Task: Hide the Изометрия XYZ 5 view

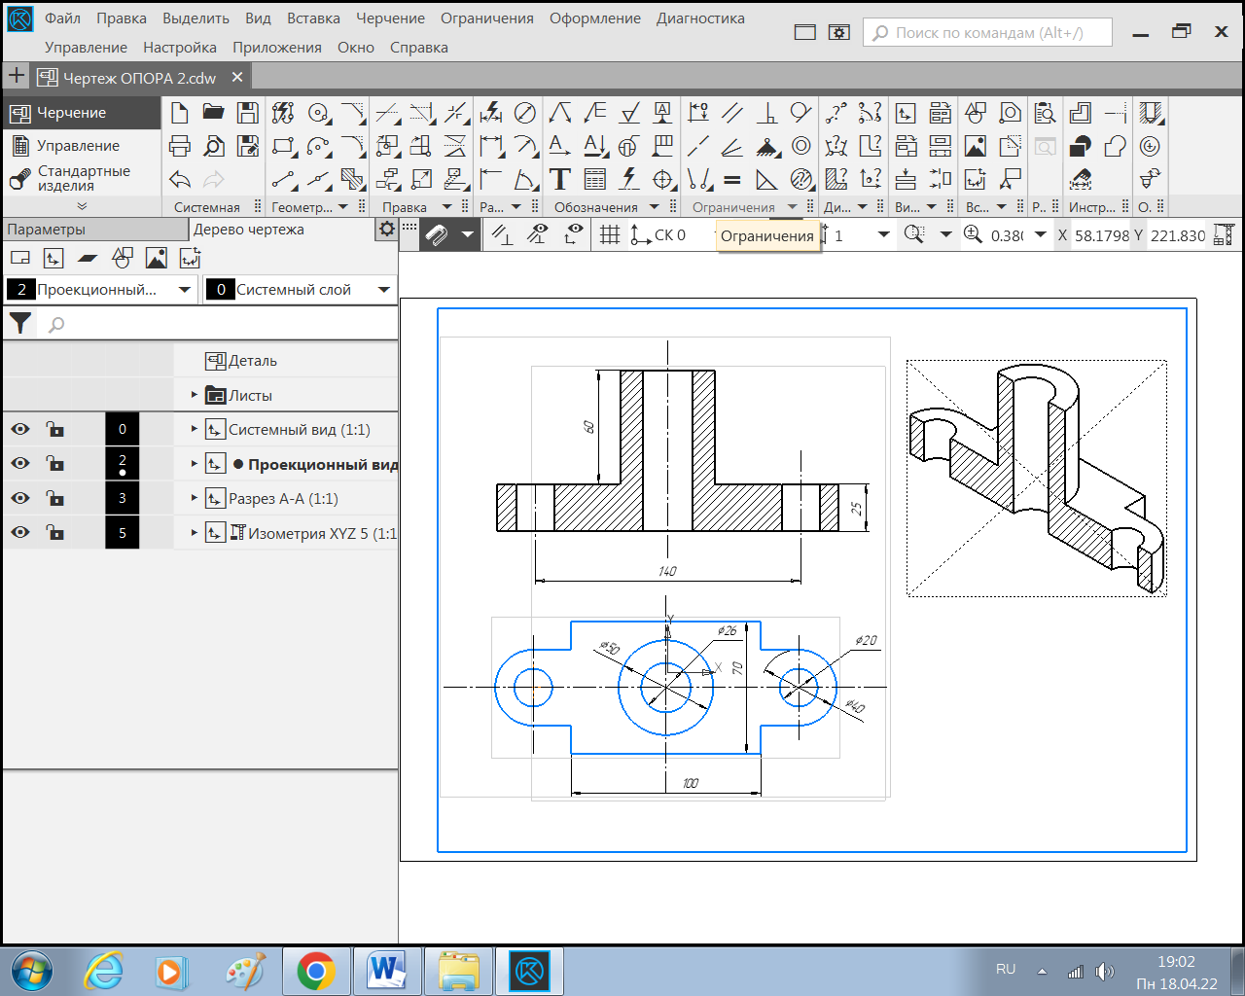Action: [x=20, y=532]
